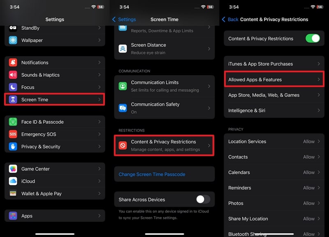The width and height of the screenshot is (329, 237).
Task: Tap the Screen Distance icon
Action: tap(123, 48)
